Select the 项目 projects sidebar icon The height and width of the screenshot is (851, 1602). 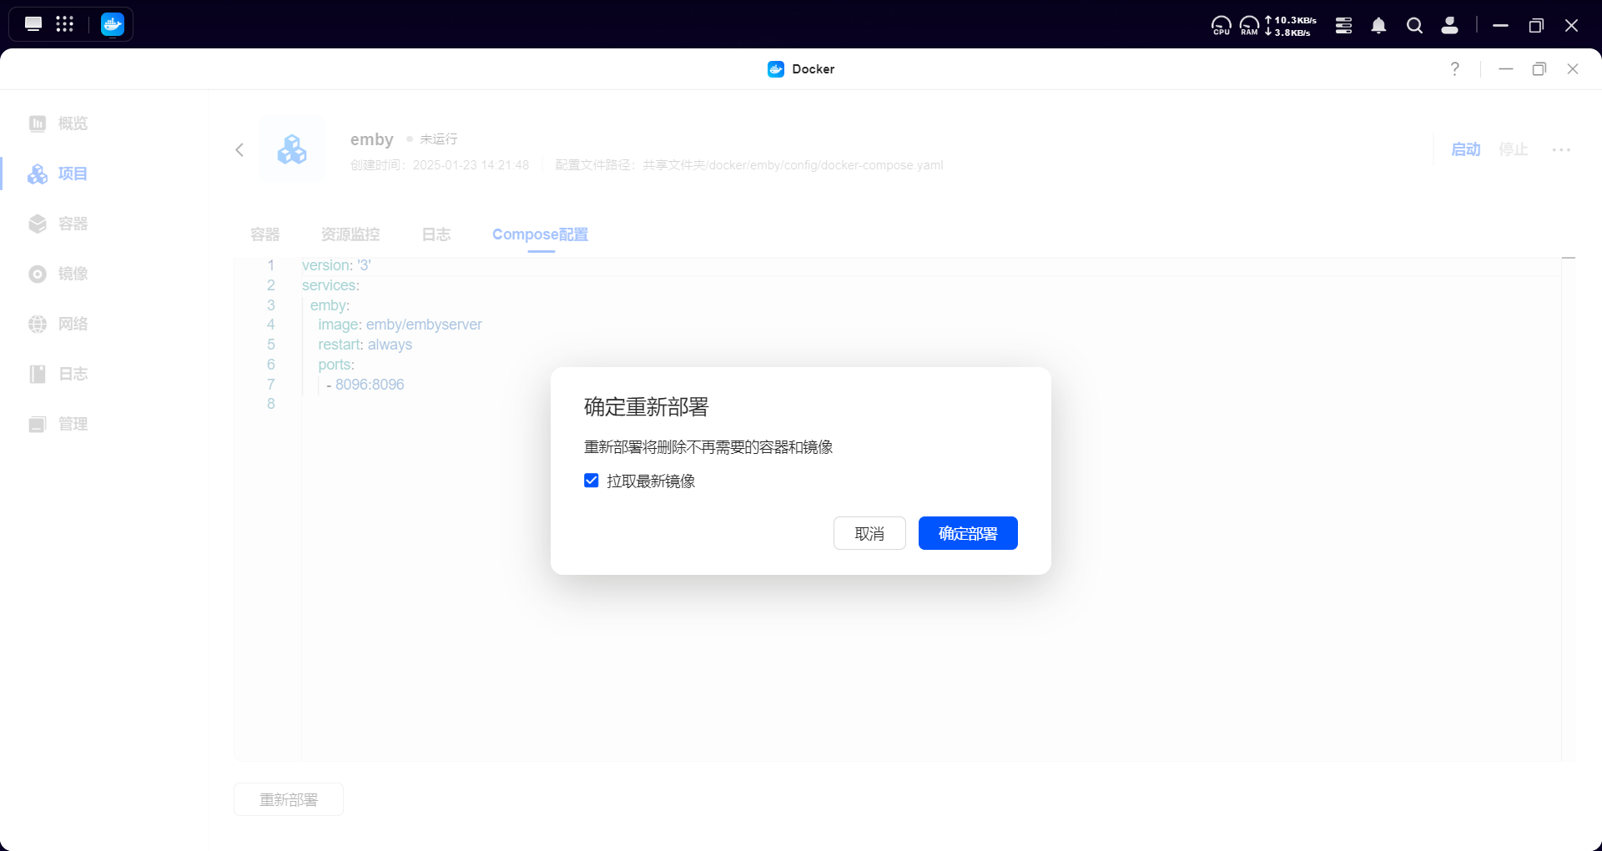tap(38, 174)
